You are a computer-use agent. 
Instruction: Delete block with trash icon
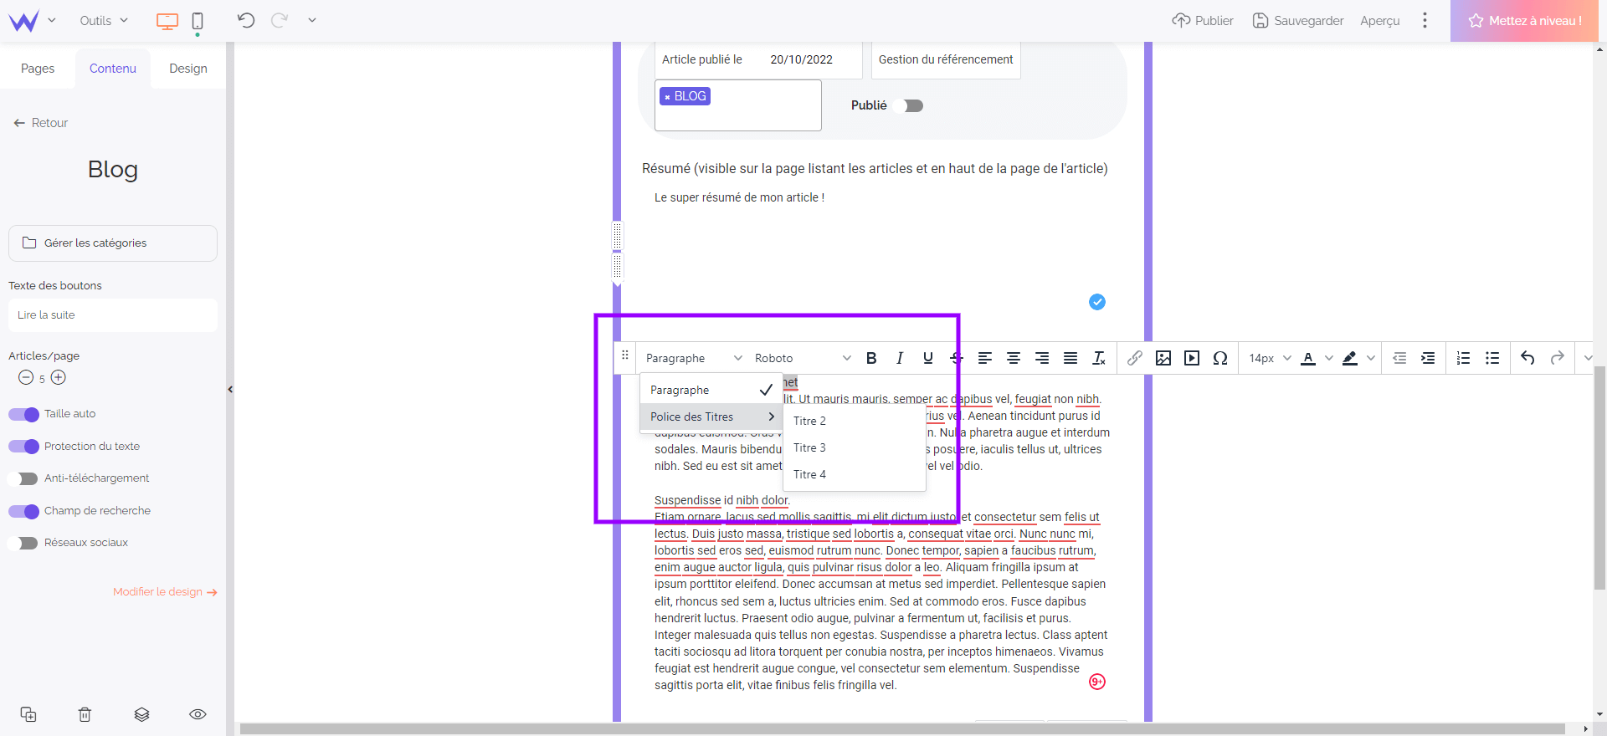click(x=85, y=714)
